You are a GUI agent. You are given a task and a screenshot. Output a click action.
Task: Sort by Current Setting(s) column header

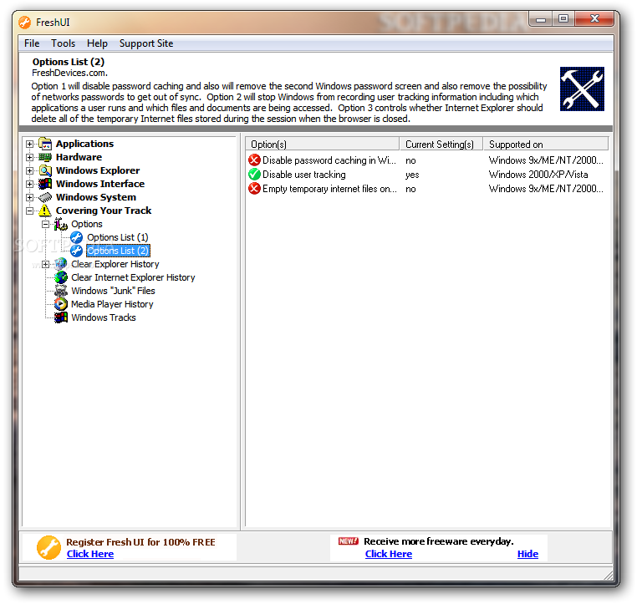point(441,144)
